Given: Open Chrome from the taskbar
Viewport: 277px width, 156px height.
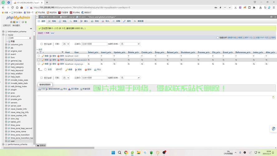Looking at the screenshot, I should click(x=126, y=153).
